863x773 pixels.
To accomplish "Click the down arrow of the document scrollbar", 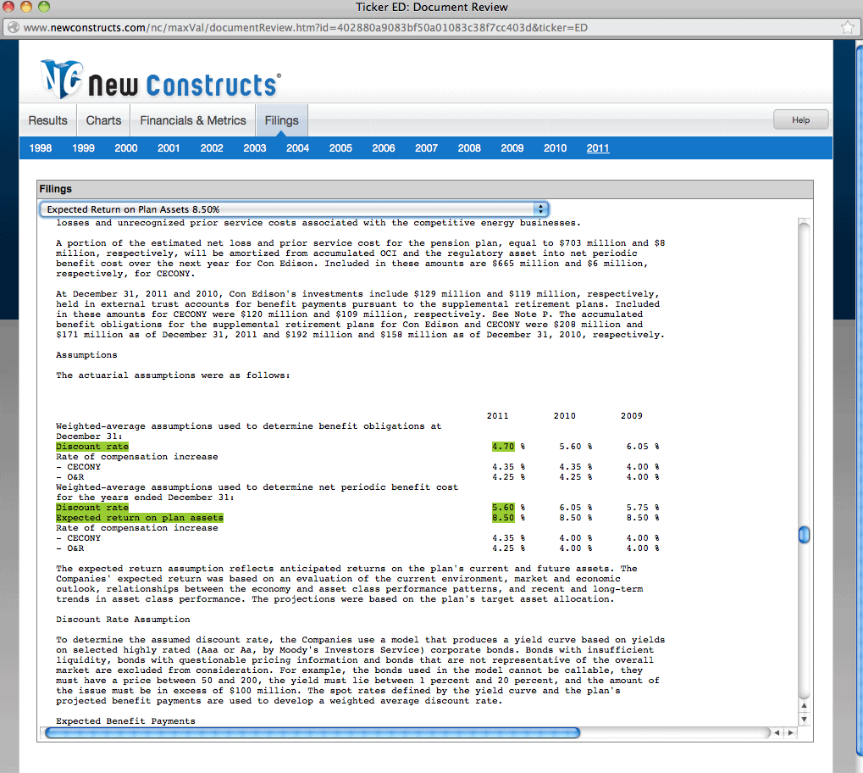I will pyautogui.click(x=804, y=719).
